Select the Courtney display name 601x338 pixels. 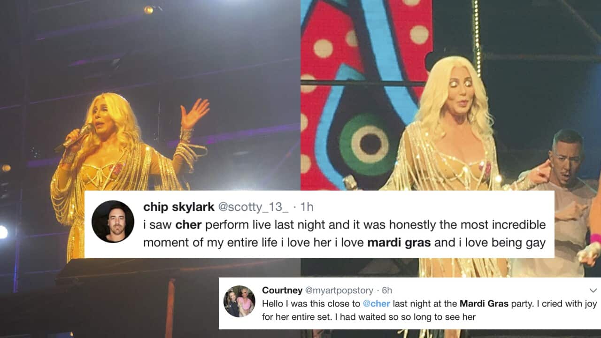282,290
